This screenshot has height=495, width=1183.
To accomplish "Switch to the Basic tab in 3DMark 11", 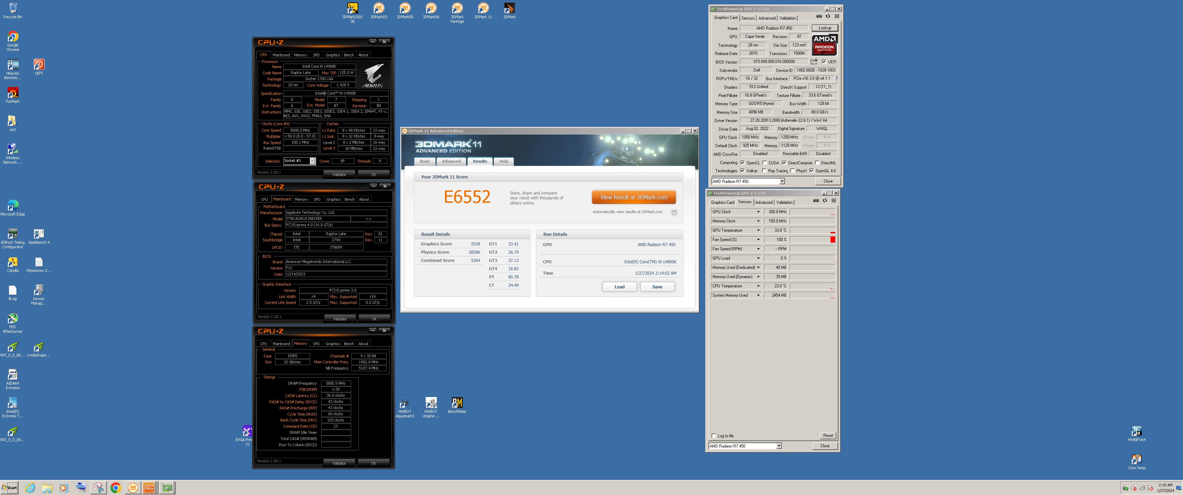I will coord(425,161).
